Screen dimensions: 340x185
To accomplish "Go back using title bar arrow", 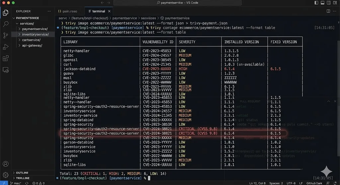I will click(x=102, y=3).
